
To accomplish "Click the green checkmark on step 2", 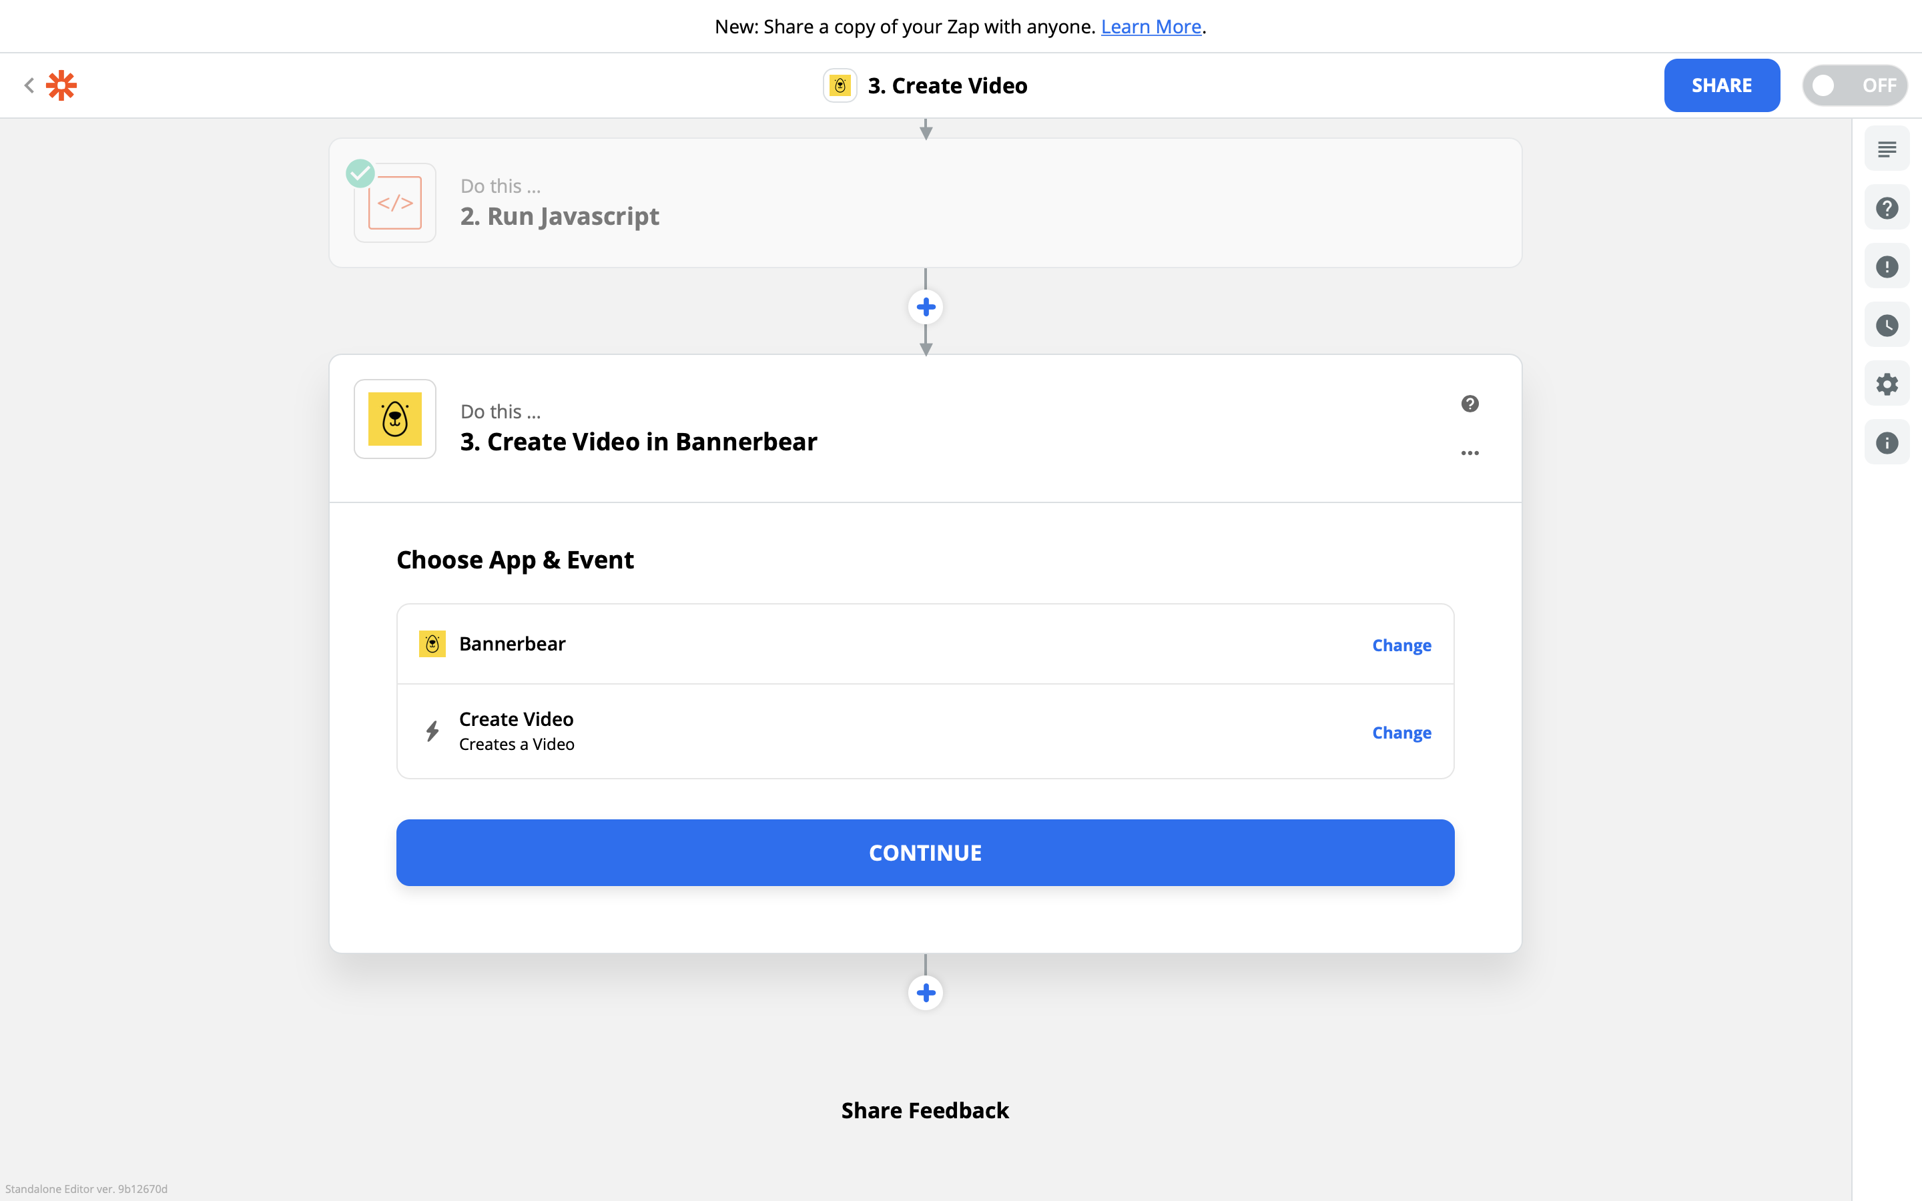I will [360, 172].
